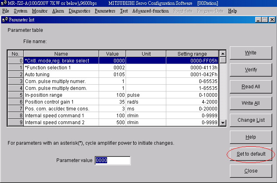Open the Parameters menu

(105, 11)
